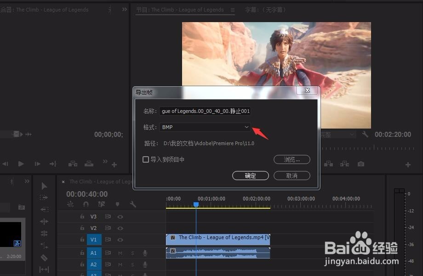Select The Climb video clip on V1

[x=218, y=240]
